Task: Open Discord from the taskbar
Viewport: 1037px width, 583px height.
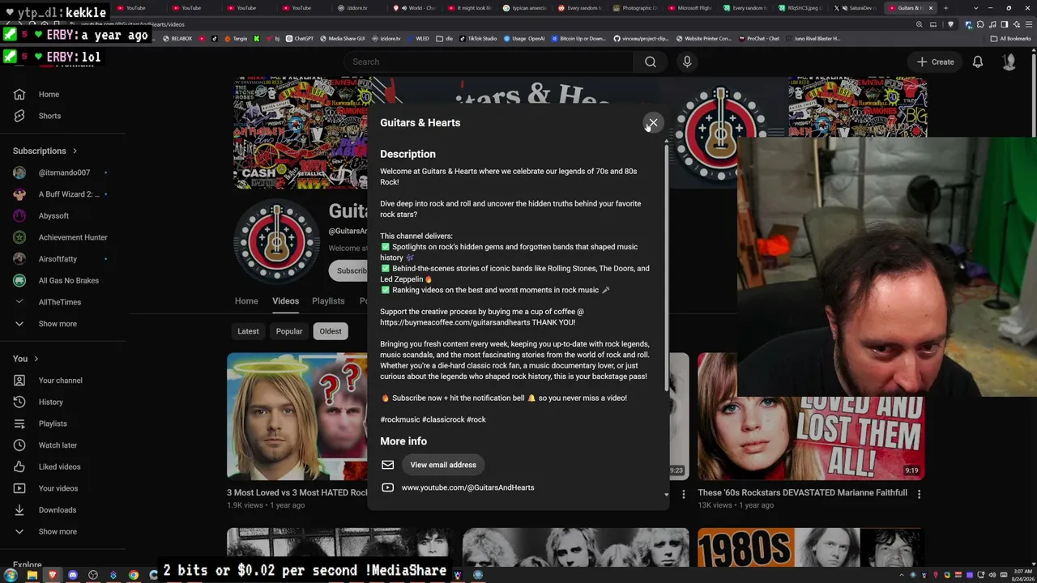Action: click(x=73, y=575)
